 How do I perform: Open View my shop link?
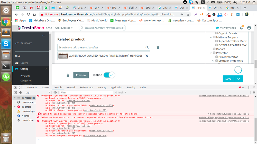pos(226,28)
